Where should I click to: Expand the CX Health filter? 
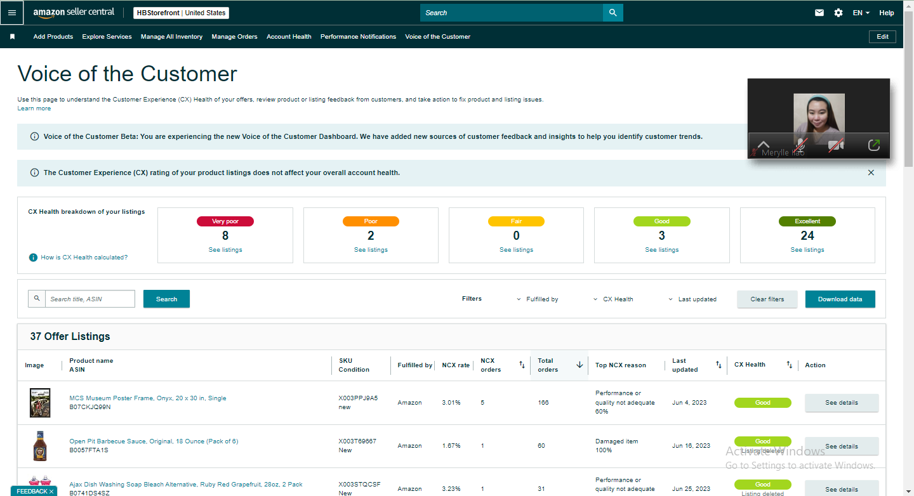point(613,299)
